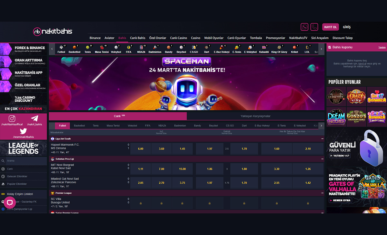Advance the sport tabs row with right arrow
Image resolution: width=387 pixels, height=235 pixels.
click(321, 126)
